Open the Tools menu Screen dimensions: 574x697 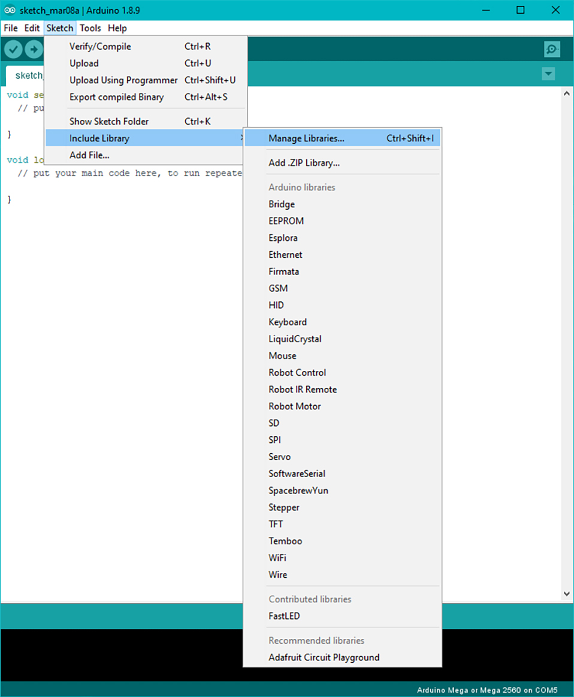(x=90, y=28)
